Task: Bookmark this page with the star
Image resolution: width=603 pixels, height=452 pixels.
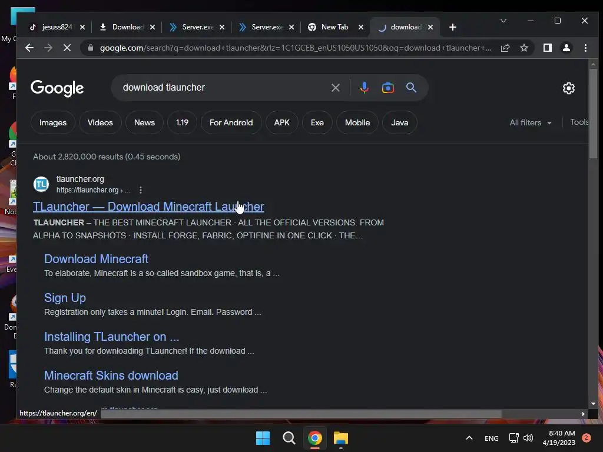Action: click(x=524, y=48)
